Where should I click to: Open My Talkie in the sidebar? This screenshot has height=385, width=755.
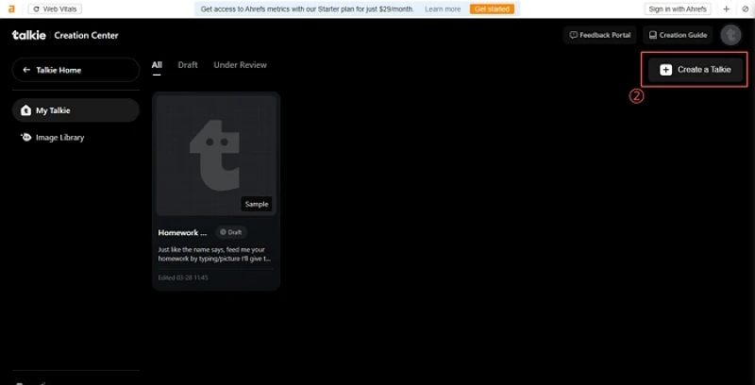pos(75,110)
